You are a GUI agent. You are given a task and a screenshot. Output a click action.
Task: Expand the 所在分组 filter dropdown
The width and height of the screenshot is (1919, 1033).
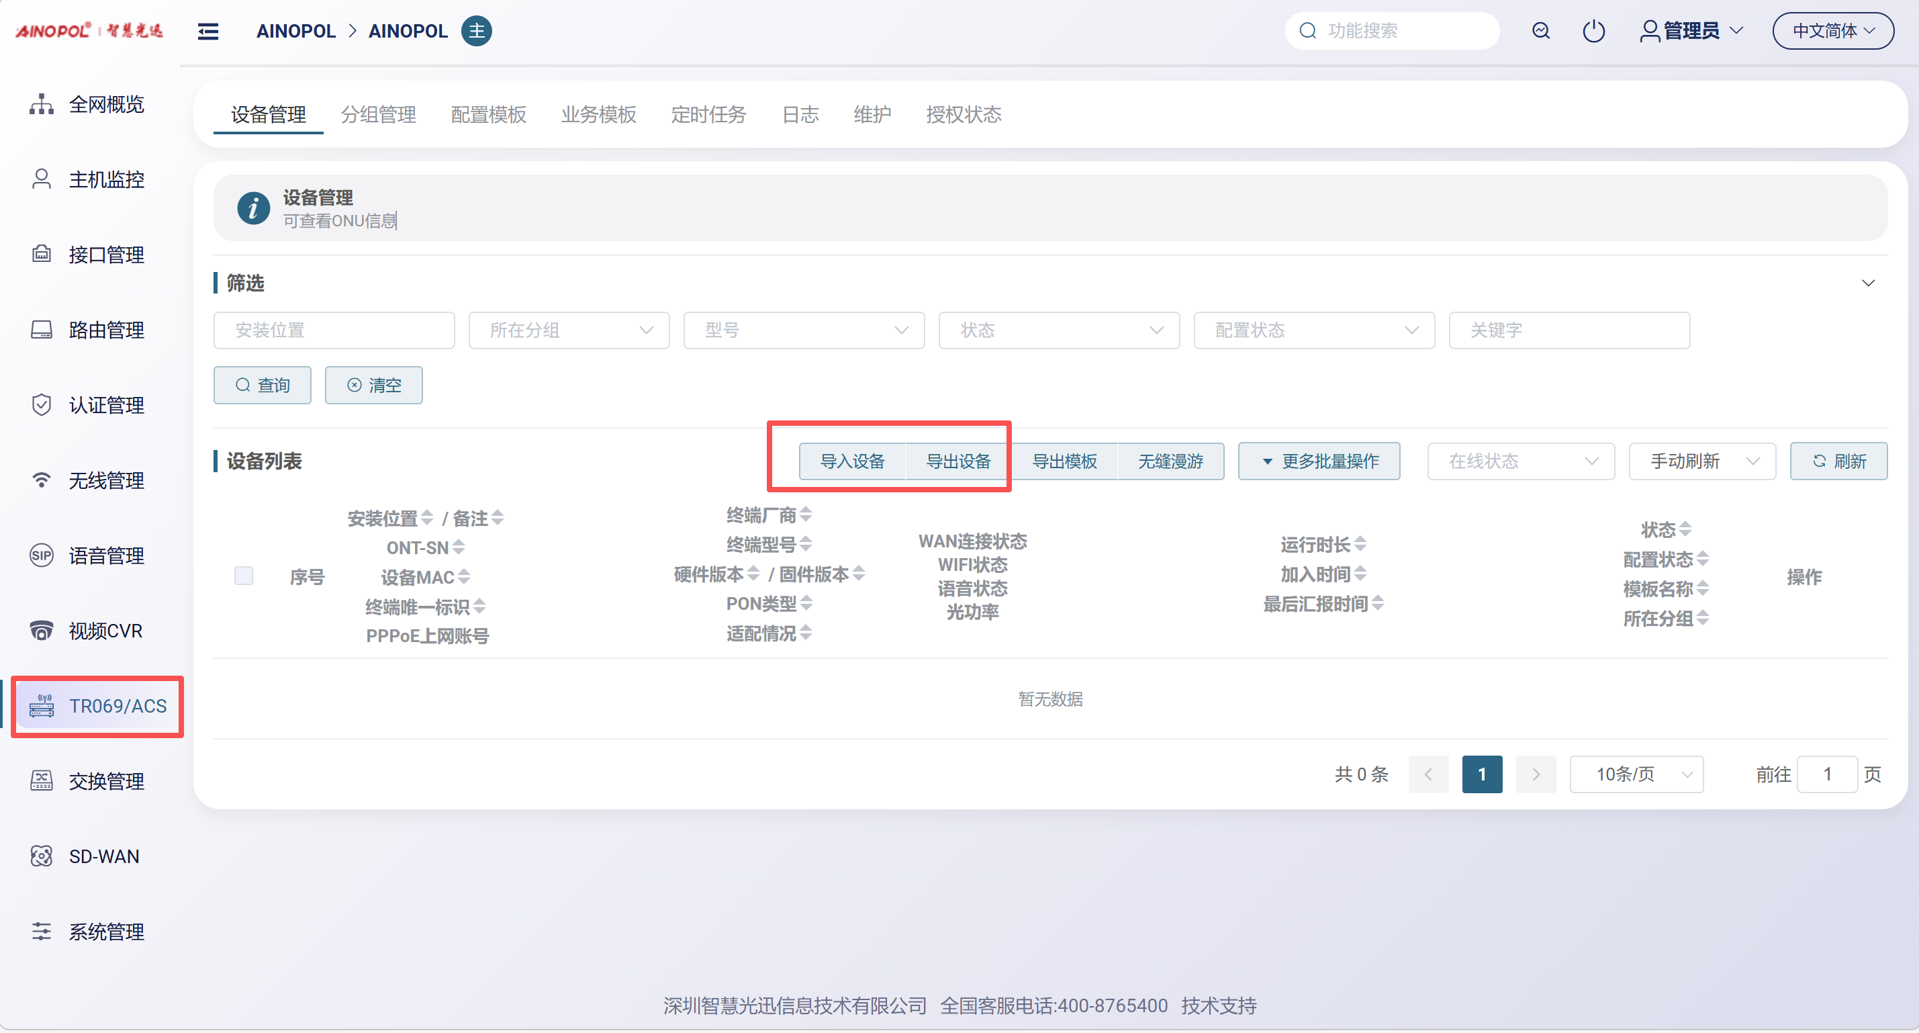pyautogui.click(x=569, y=330)
